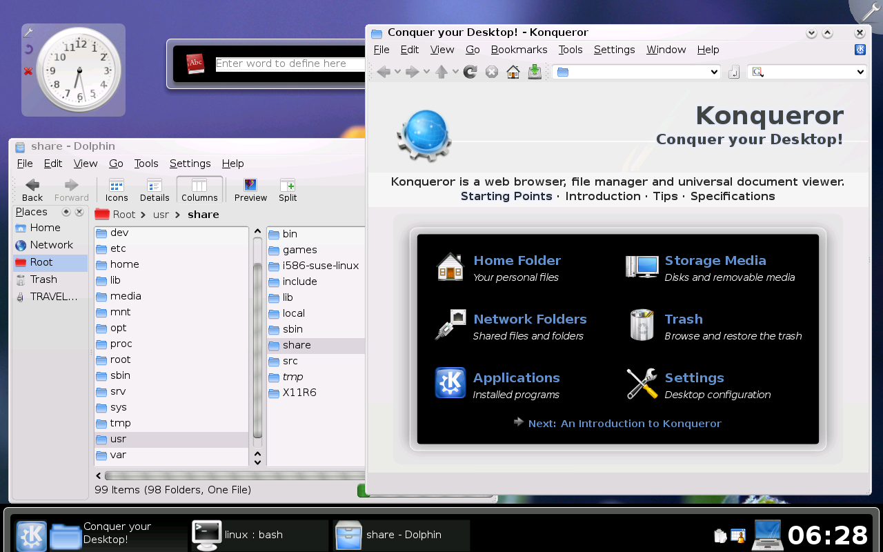883x552 pixels.
Task: Click the Specifications link
Action: tap(733, 196)
